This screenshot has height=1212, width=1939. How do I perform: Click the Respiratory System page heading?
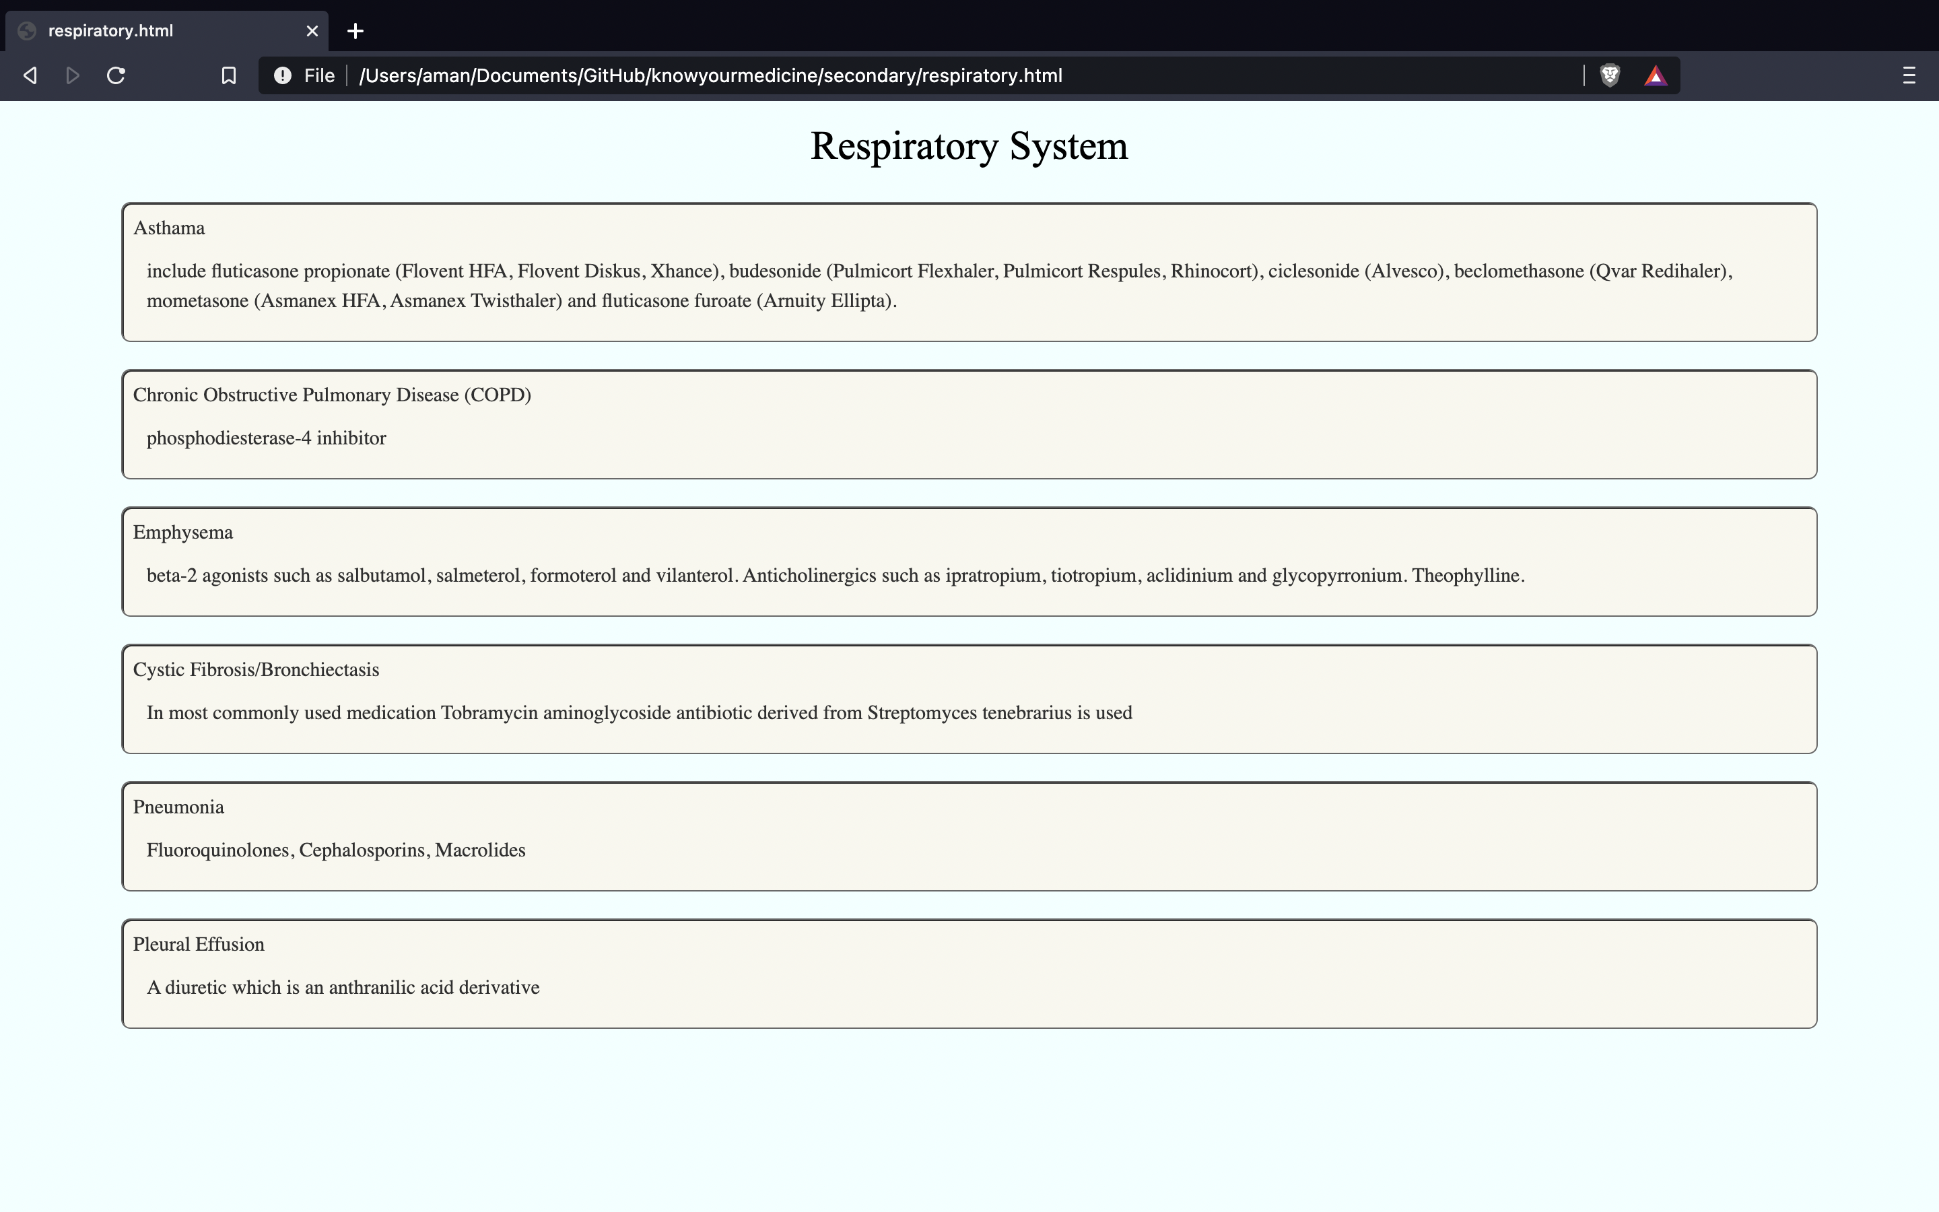(969, 146)
